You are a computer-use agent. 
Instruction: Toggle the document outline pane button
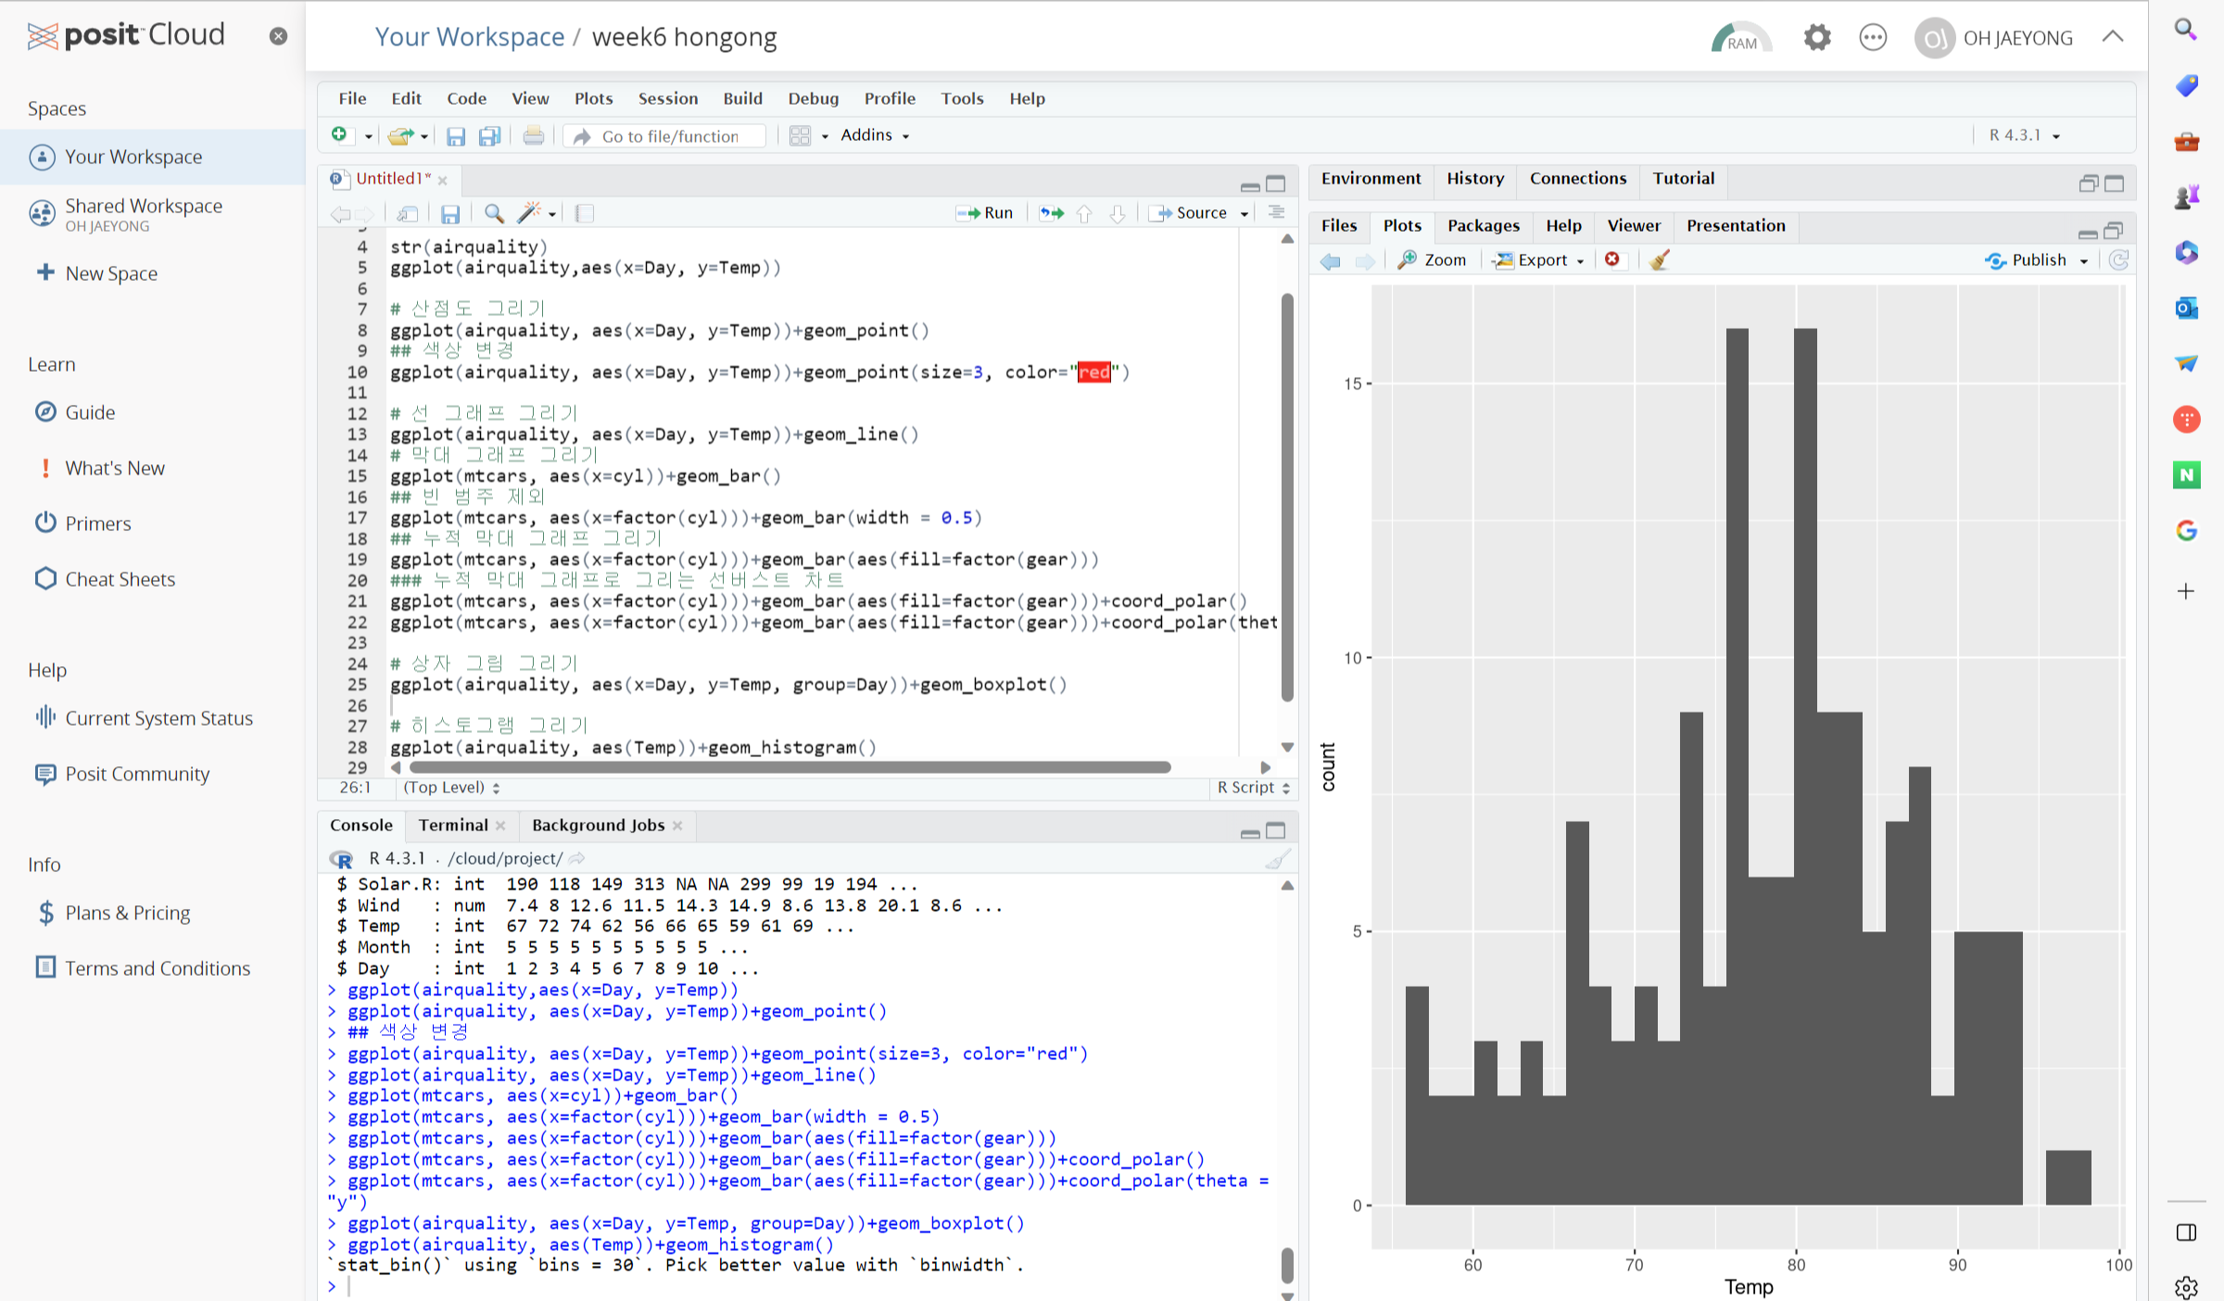(x=1276, y=213)
